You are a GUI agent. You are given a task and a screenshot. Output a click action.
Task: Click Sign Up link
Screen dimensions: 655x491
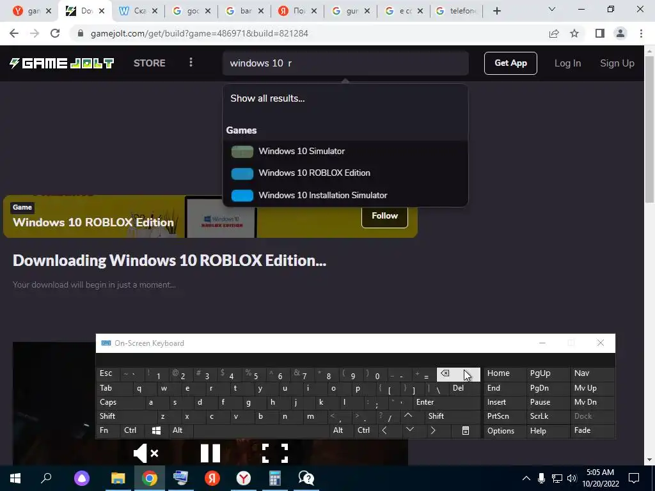point(617,63)
